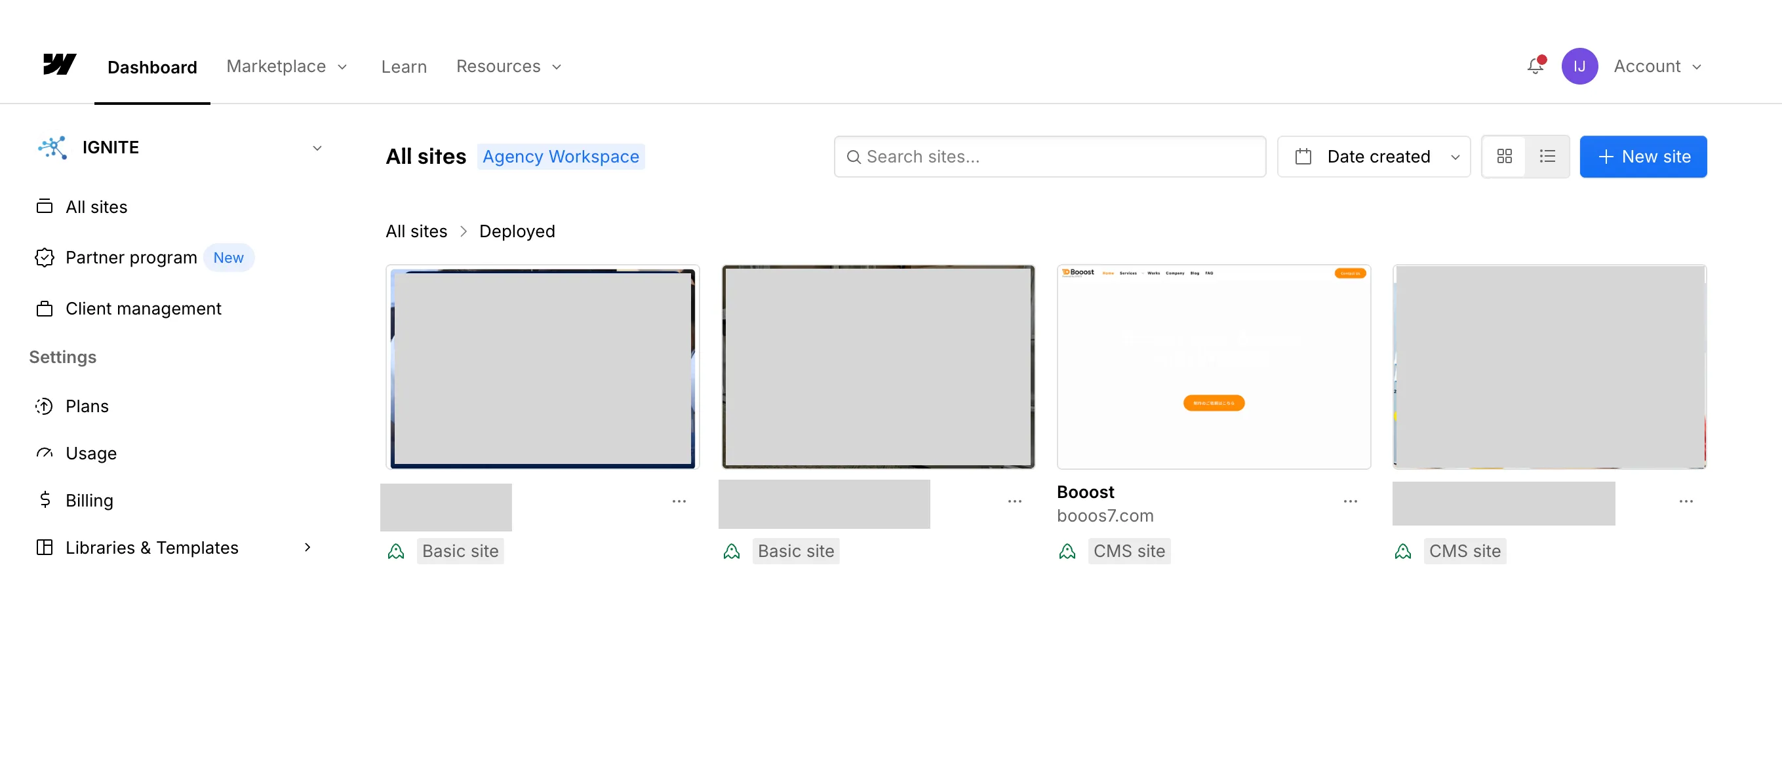Focus the Search sites field
Image resolution: width=1782 pixels, height=768 pixels.
[1050, 156]
